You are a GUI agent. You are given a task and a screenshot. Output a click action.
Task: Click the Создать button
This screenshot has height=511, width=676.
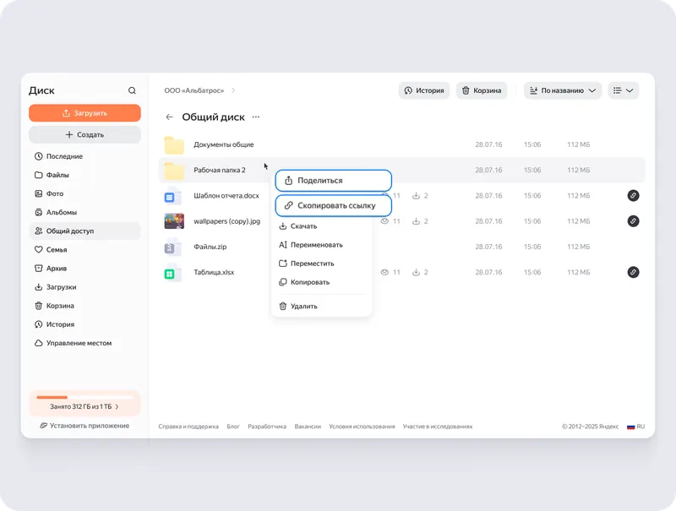[85, 135]
